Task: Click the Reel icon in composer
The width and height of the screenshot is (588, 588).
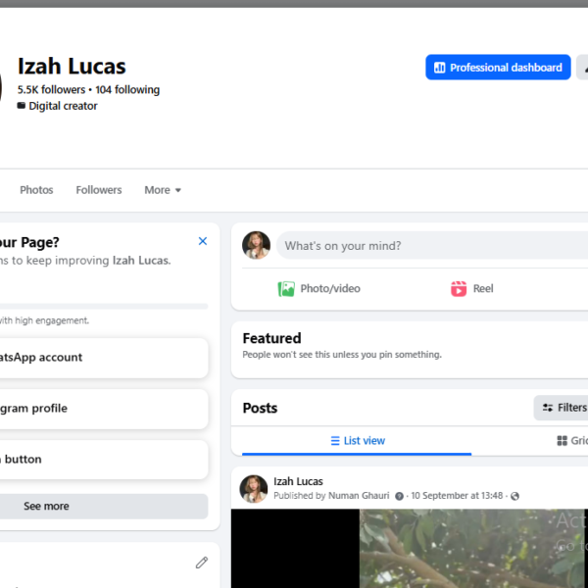Action: [459, 289]
